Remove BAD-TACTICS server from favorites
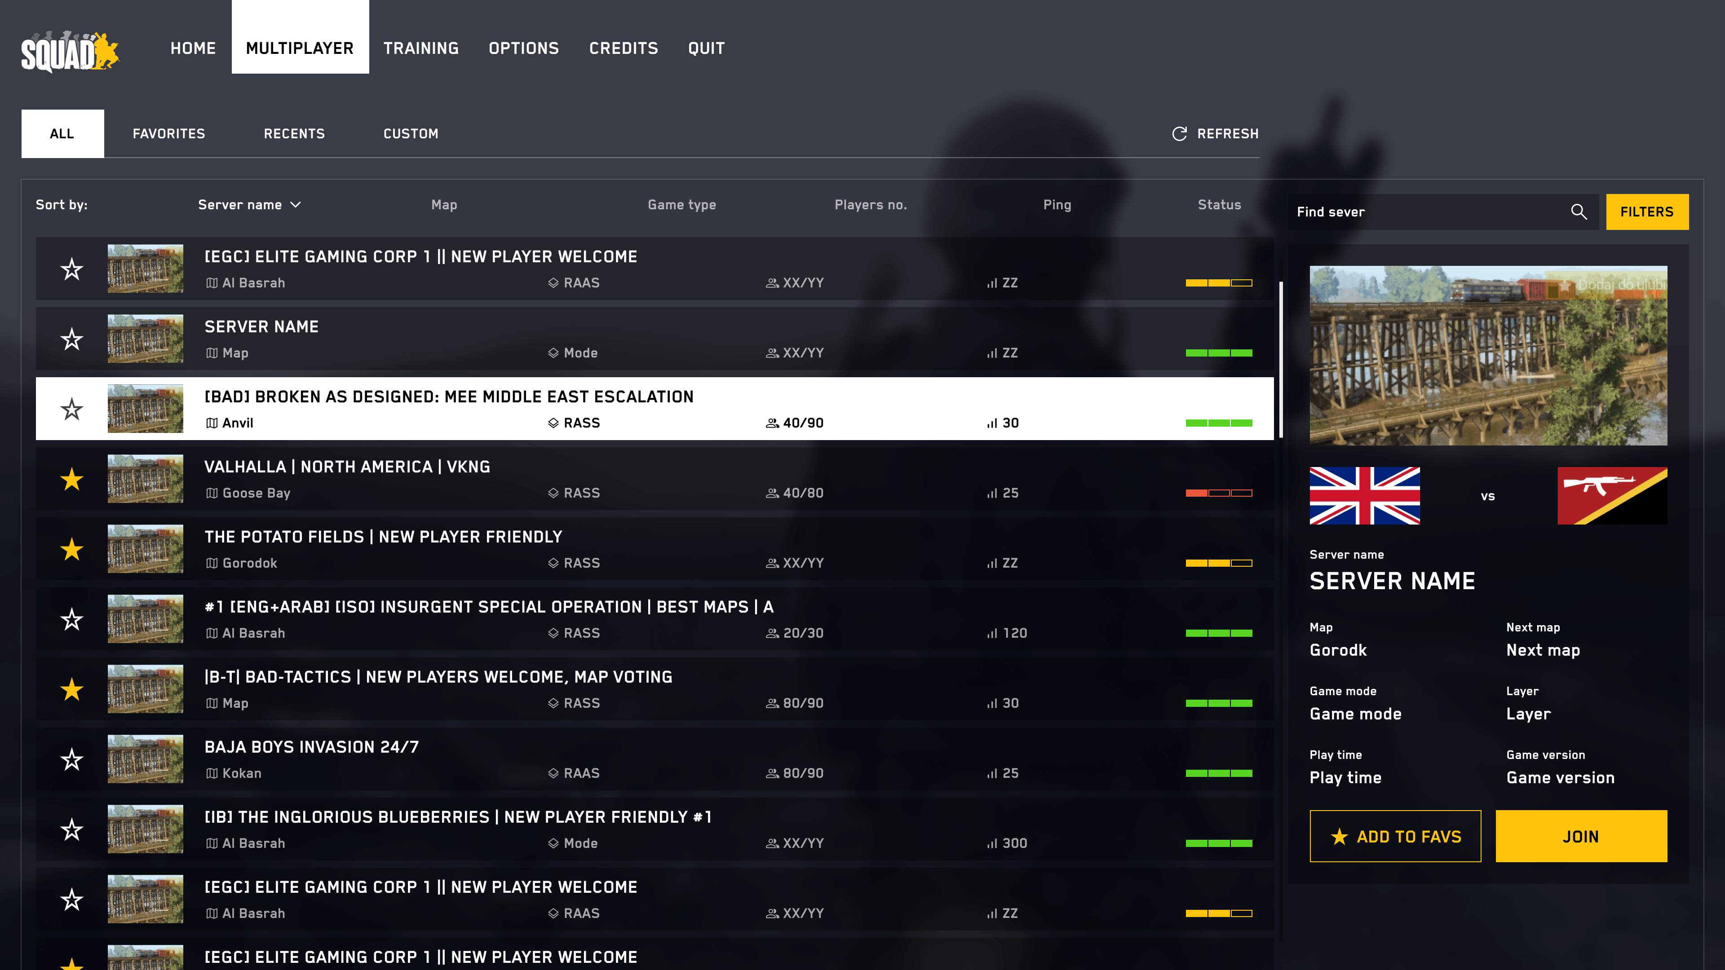Screen dimensions: 1725x970 pyautogui.click(x=72, y=689)
